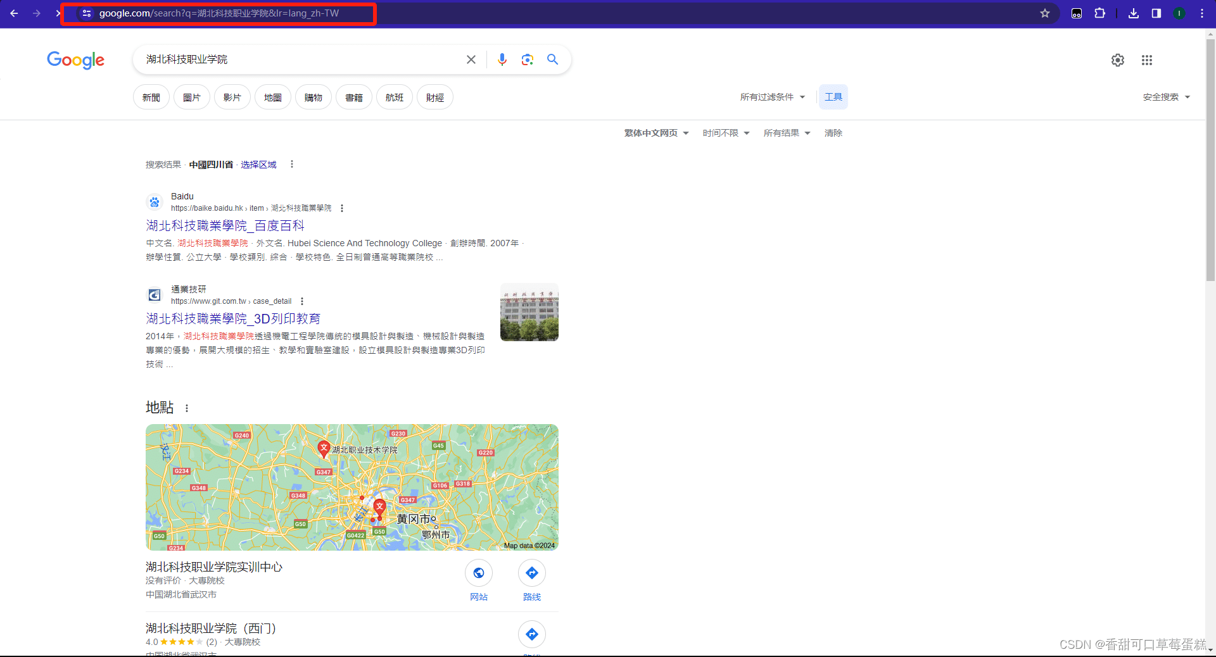Expand 时间不限 time dropdown
The image size is (1216, 657).
(726, 133)
